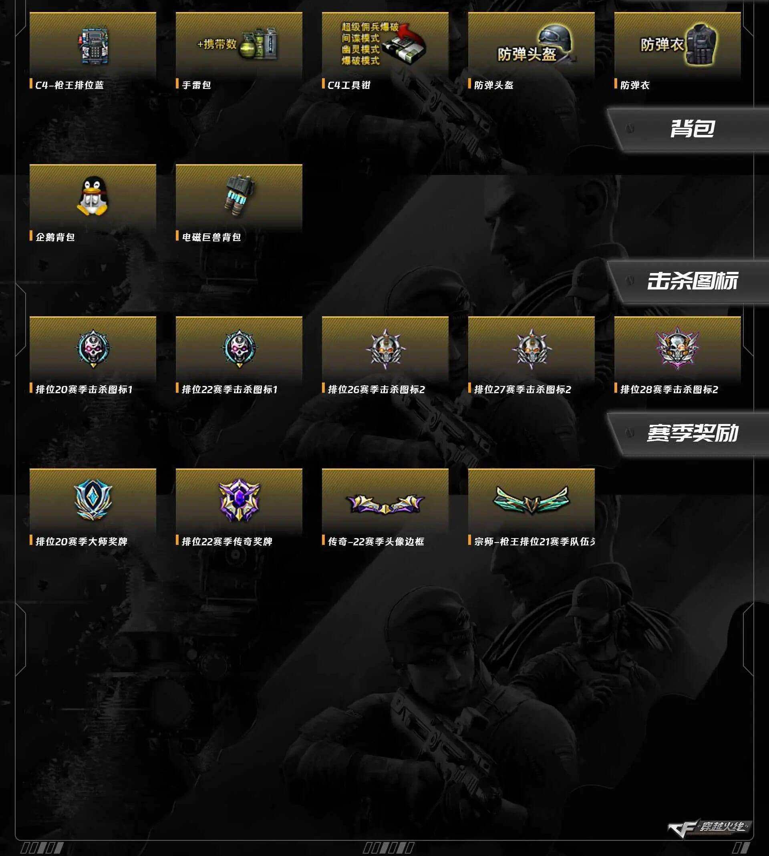Select the 排位27赛季击杀图标2 kill icon

pyautogui.click(x=531, y=349)
